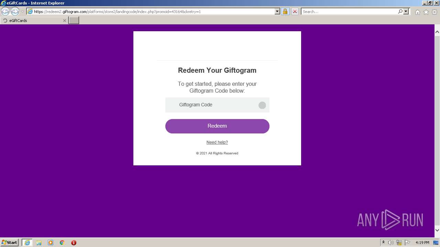Open Action Center flag tray icon
Viewport: 440px width, 247px height.
(407, 243)
